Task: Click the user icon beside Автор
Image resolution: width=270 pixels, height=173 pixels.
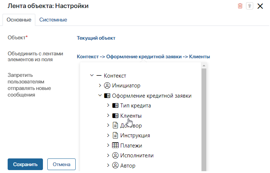Action: coord(115,165)
